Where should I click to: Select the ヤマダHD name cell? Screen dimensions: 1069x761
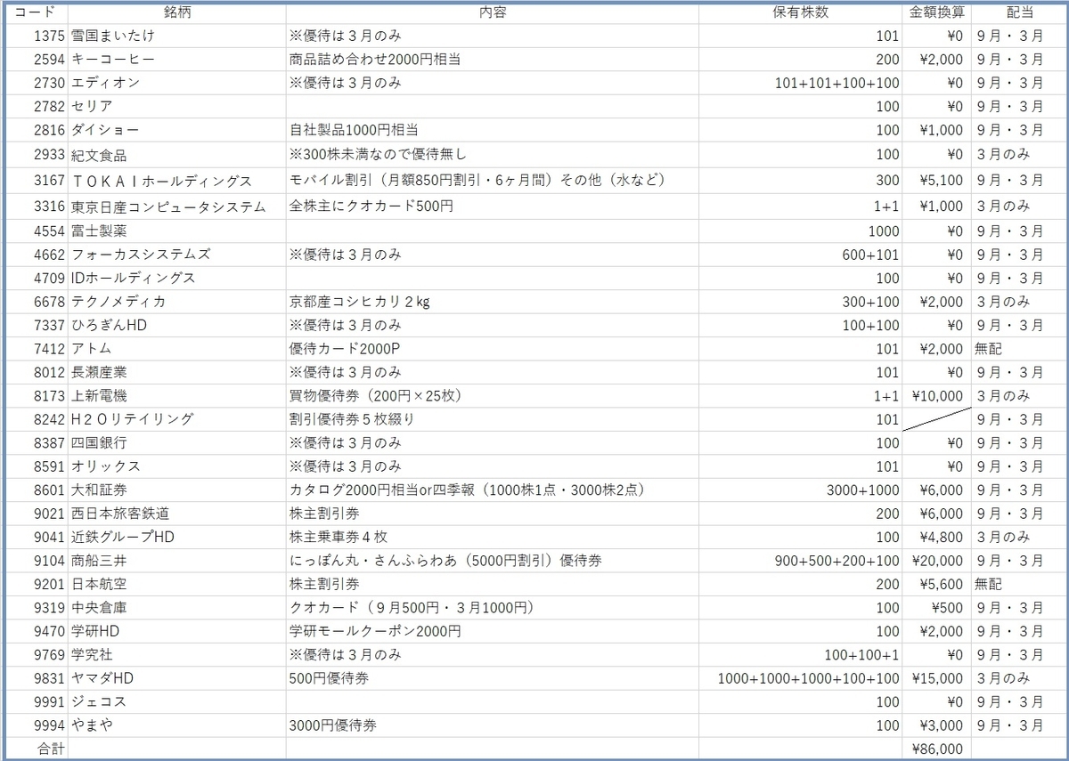click(177, 678)
